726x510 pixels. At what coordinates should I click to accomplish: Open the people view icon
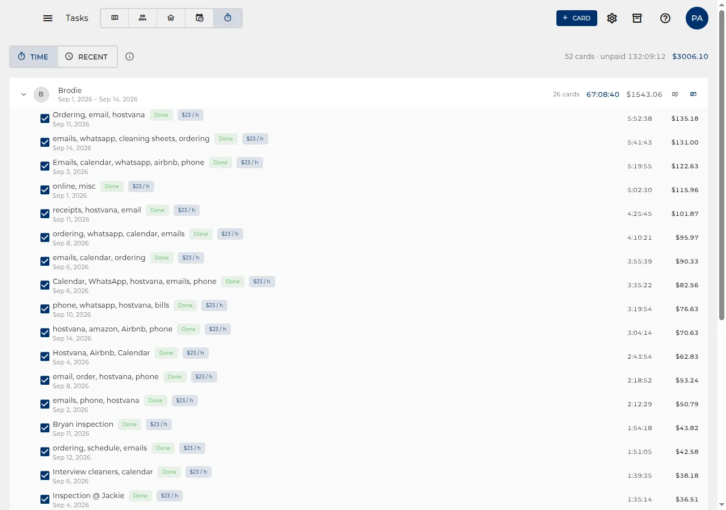click(143, 18)
